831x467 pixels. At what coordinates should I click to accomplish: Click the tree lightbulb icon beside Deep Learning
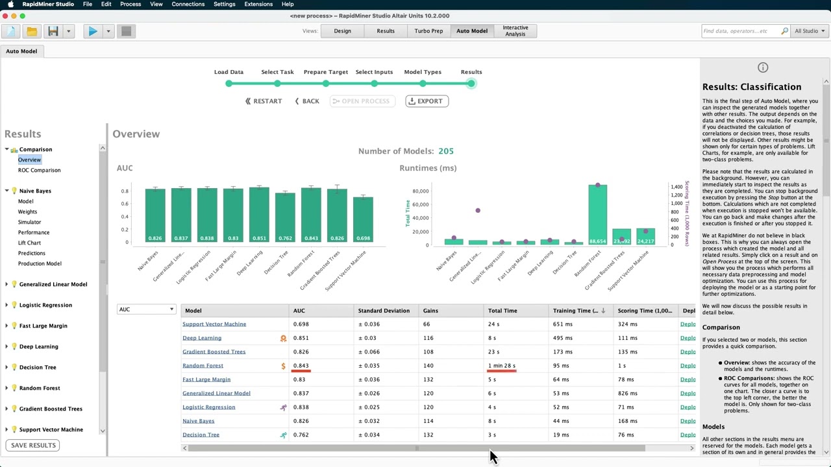(x=14, y=347)
